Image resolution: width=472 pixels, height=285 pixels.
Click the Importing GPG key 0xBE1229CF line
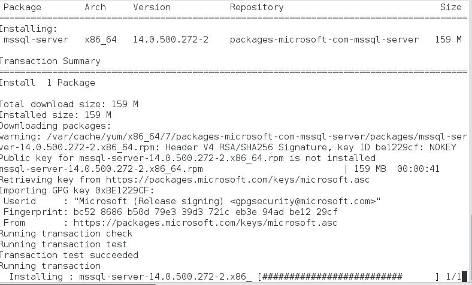76,190
